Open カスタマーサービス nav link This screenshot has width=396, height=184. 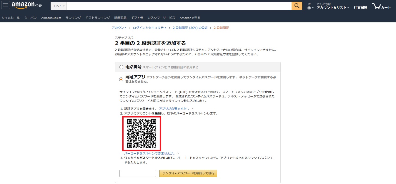tap(161, 18)
